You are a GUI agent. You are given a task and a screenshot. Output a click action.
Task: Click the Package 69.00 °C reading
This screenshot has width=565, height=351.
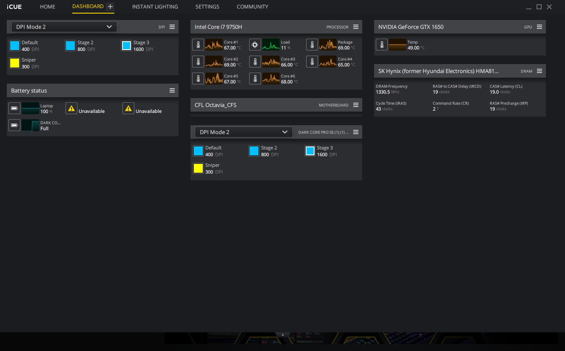click(x=346, y=48)
